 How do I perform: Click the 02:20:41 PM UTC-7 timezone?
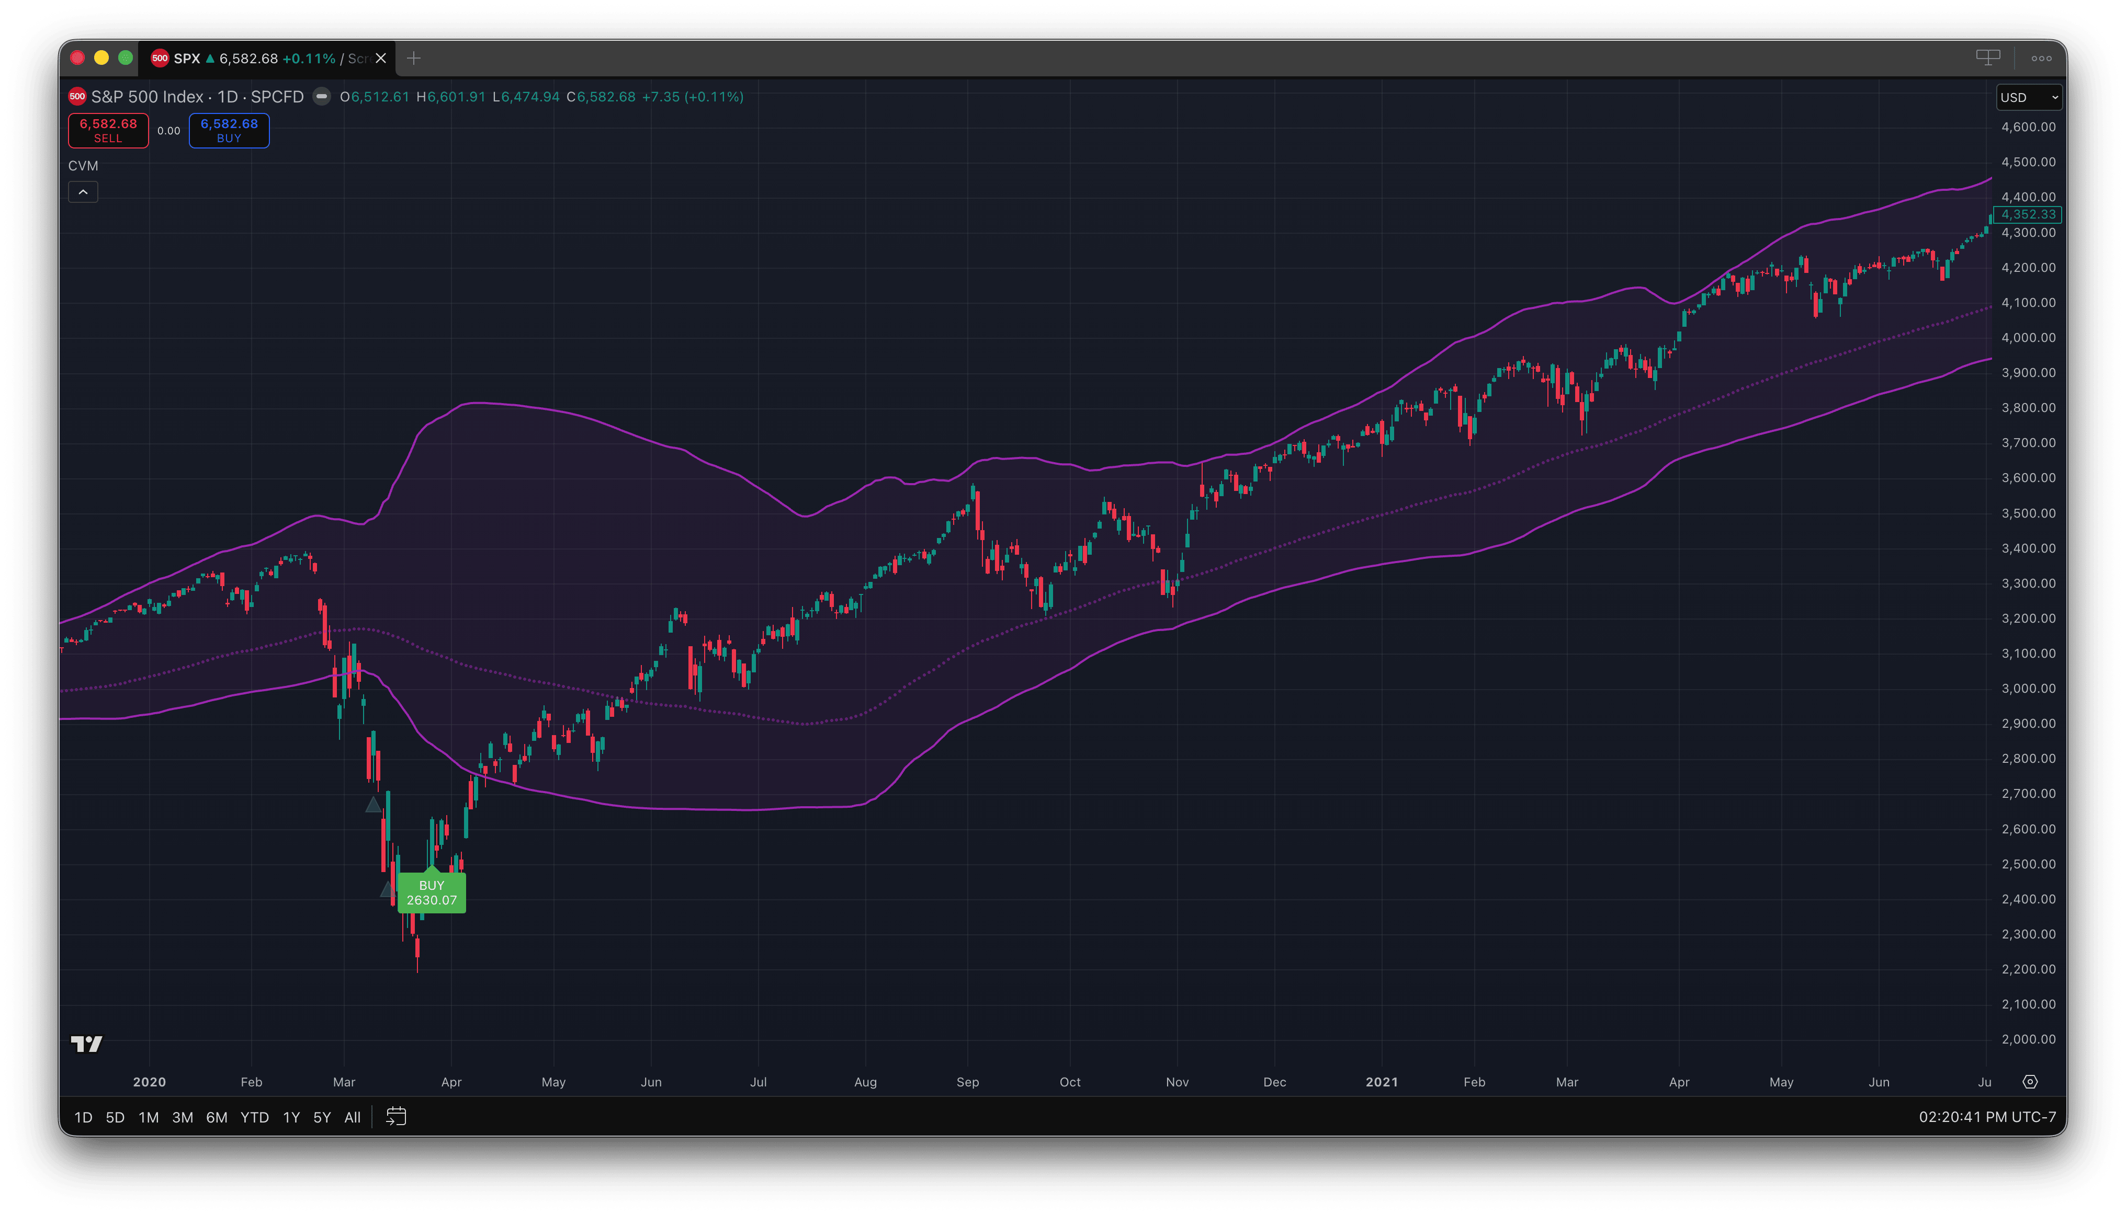click(1987, 1117)
